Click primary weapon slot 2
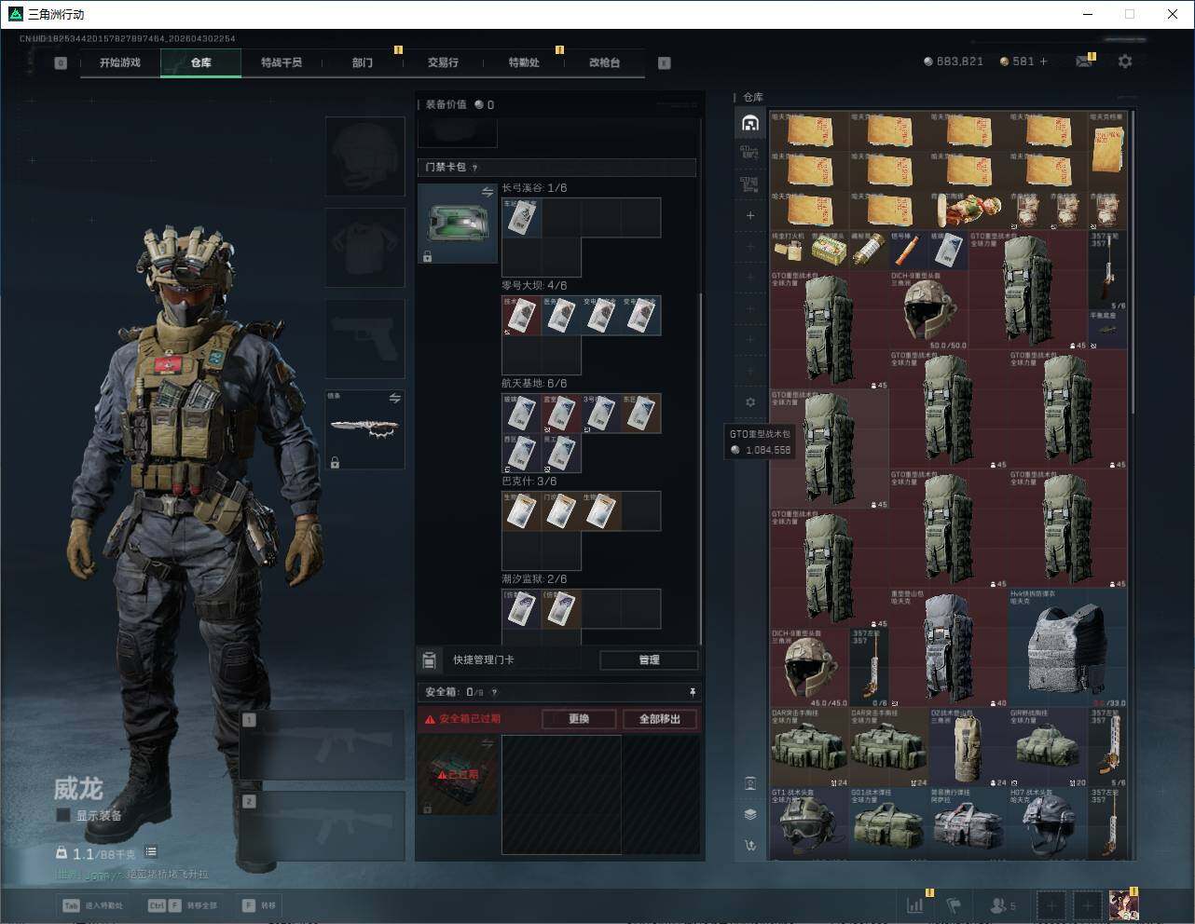This screenshot has width=1195, height=924. click(x=323, y=826)
